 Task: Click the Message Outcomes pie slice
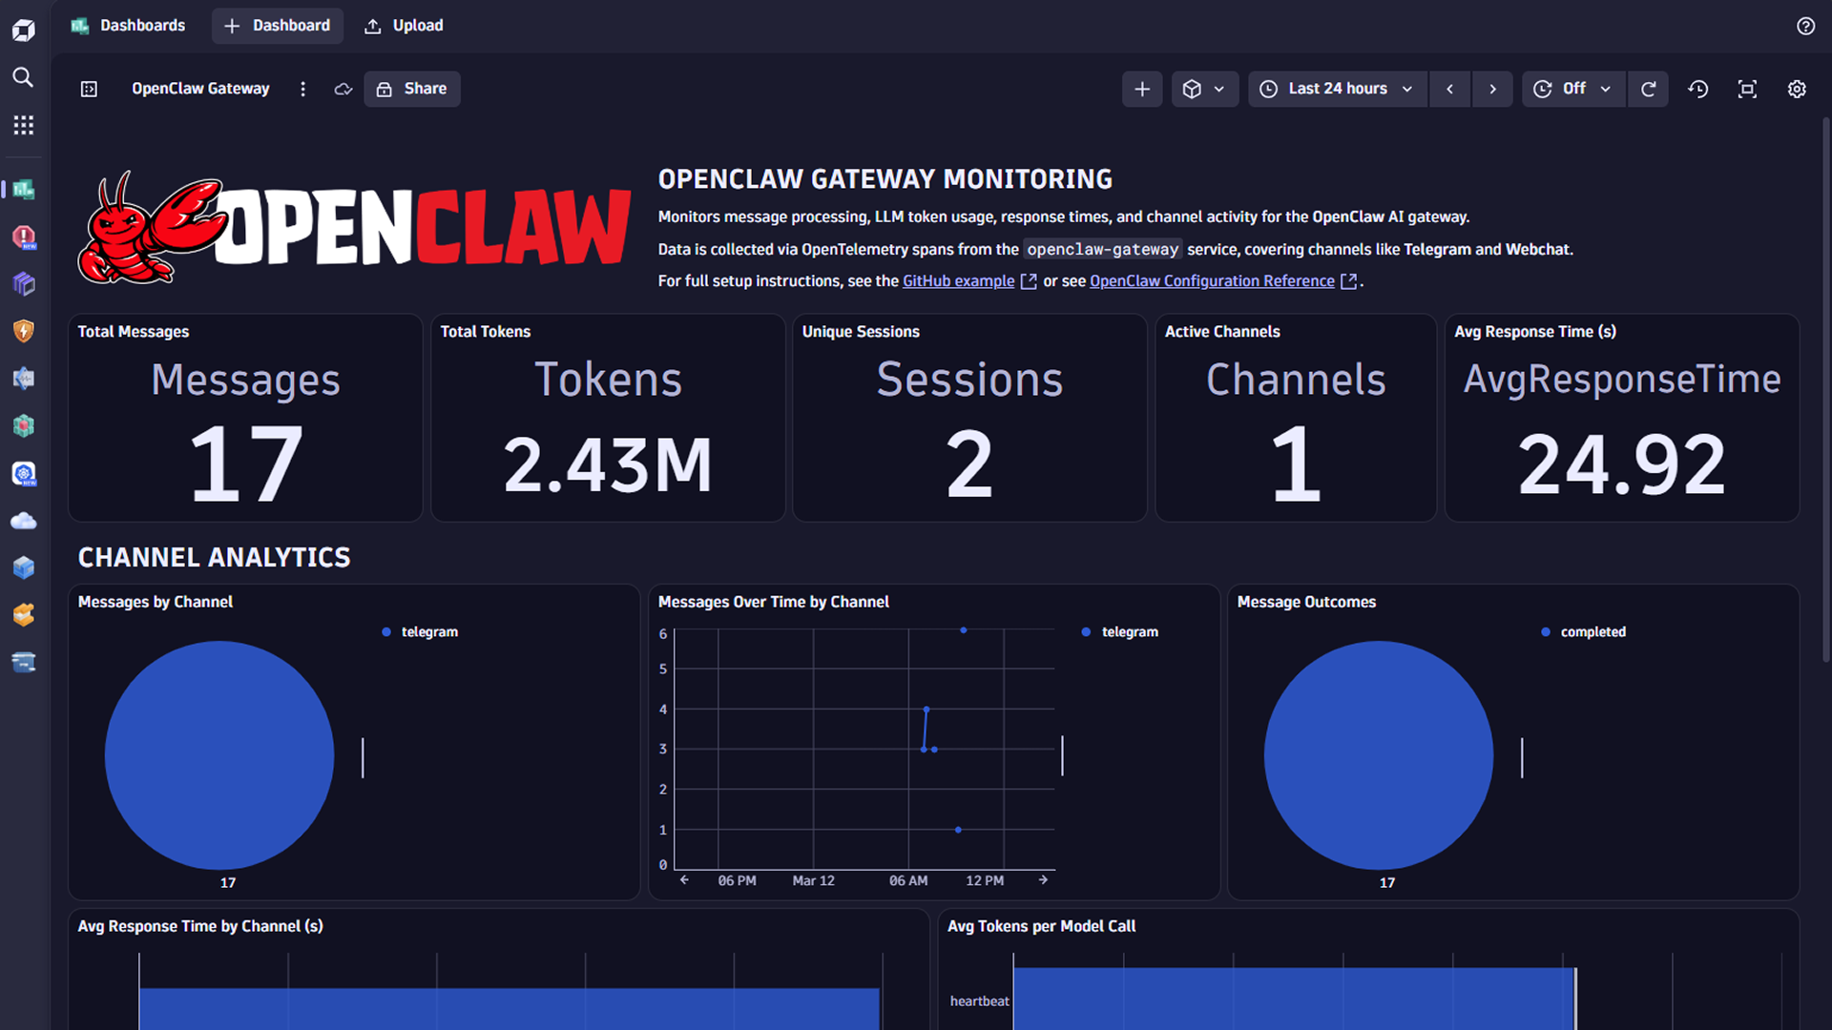(1379, 755)
